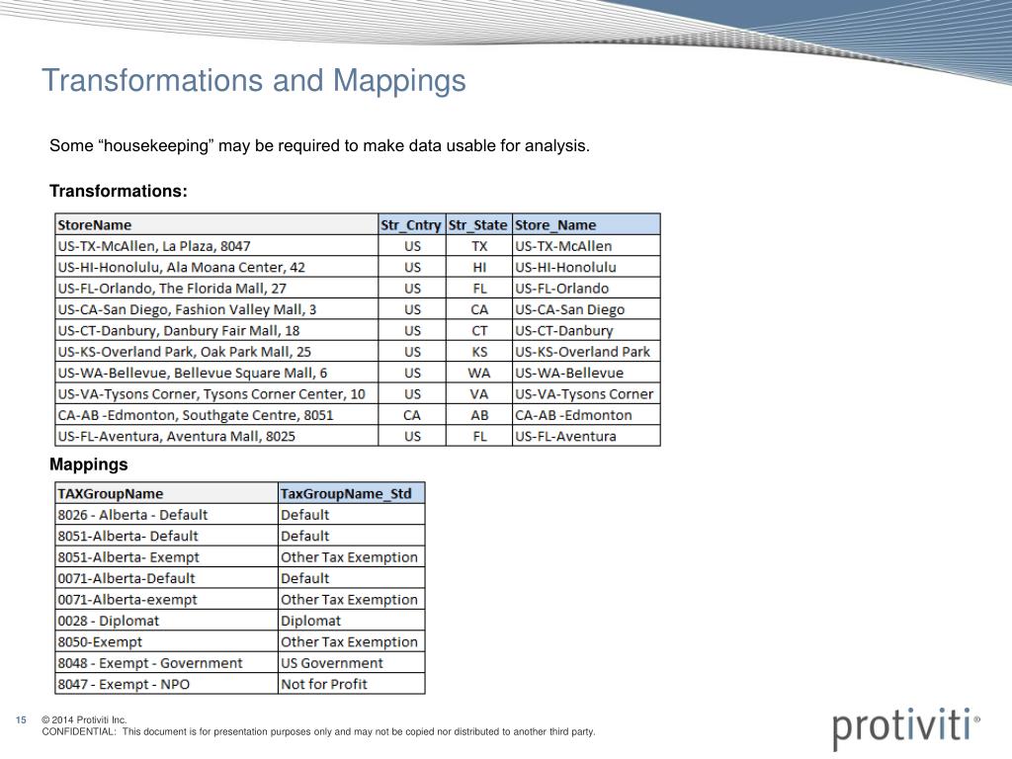This screenshot has height=759, width=1012.
Task: Click cell 'US-VA-Tysons Corner, Tysons Corner Center, 10'
Action: tap(216, 393)
